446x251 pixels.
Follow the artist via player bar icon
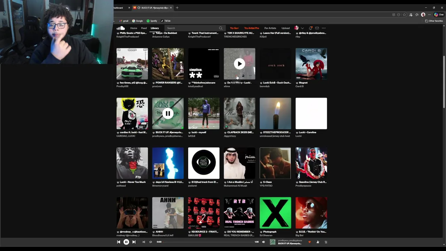click(318, 242)
